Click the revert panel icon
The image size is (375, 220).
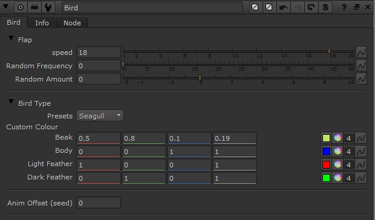pos(311,7)
